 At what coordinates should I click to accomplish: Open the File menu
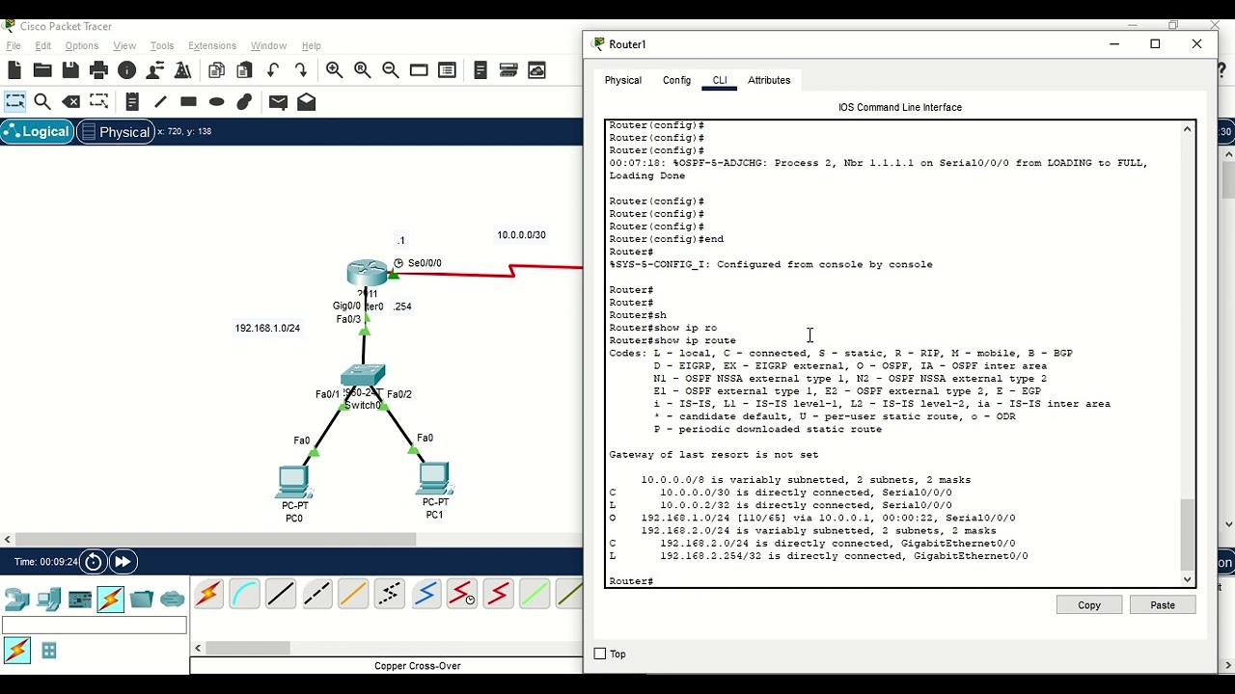click(x=14, y=45)
